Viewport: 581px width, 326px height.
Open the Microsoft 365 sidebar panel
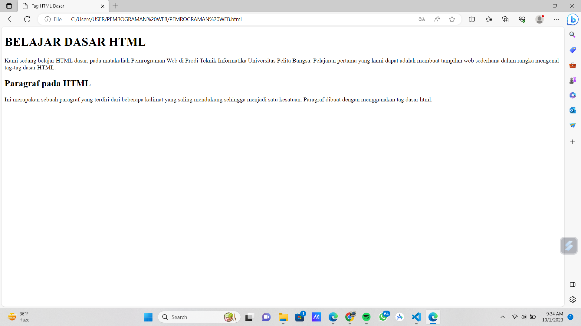[573, 95]
